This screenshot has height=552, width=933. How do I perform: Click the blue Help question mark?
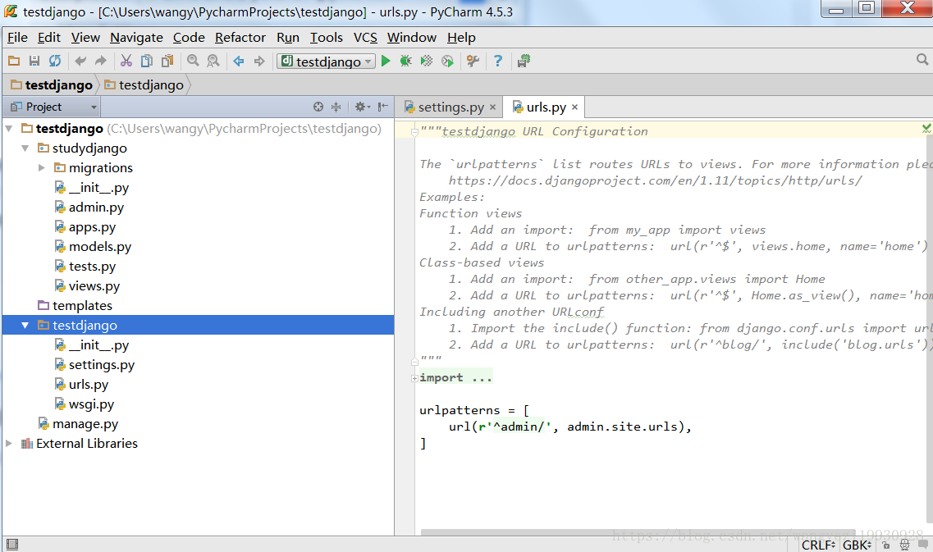498,61
